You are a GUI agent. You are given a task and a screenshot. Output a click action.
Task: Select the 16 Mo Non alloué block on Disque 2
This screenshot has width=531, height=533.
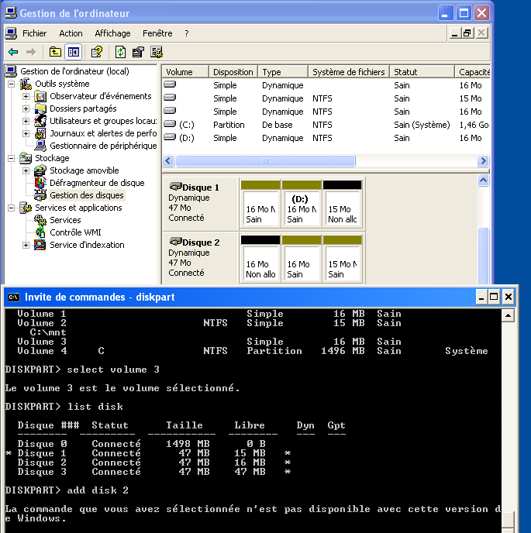(260, 259)
